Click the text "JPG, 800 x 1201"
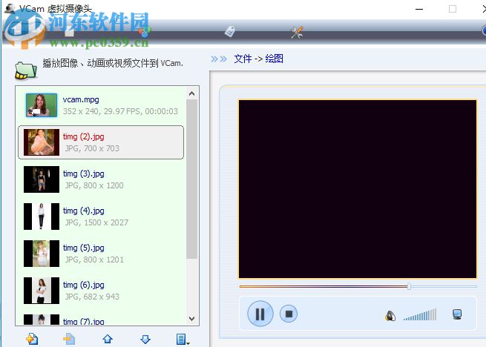The width and height of the screenshot is (486, 347). coord(94,260)
